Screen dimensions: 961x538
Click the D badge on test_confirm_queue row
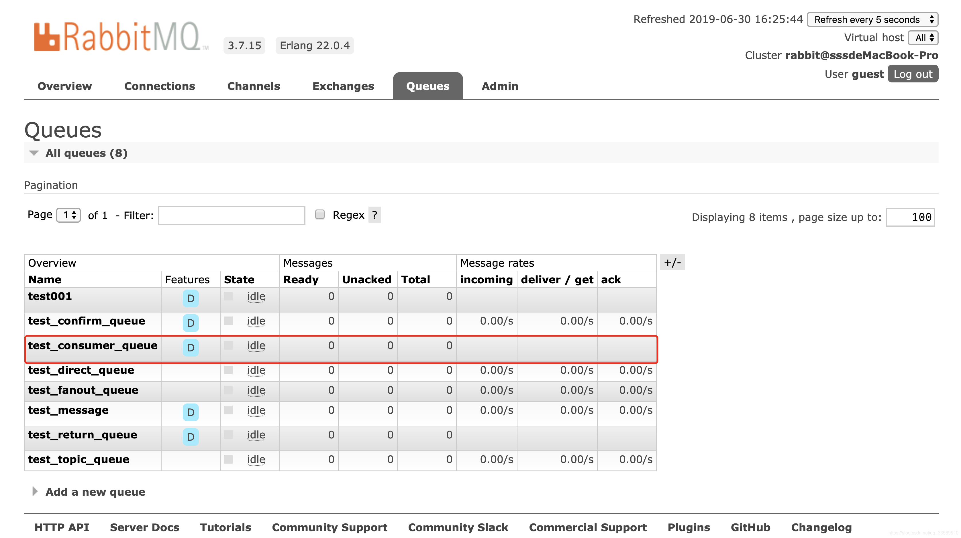point(190,323)
